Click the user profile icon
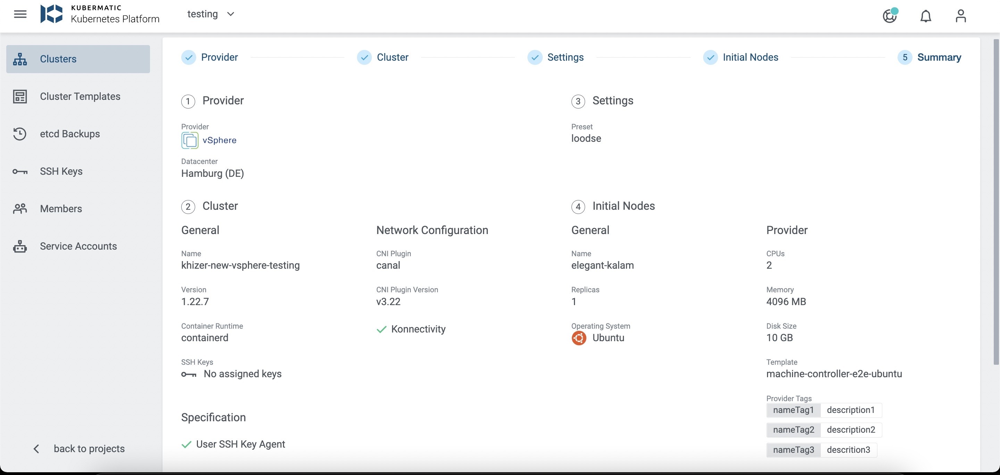The width and height of the screenshot is (1000, 475). point(960,16)
